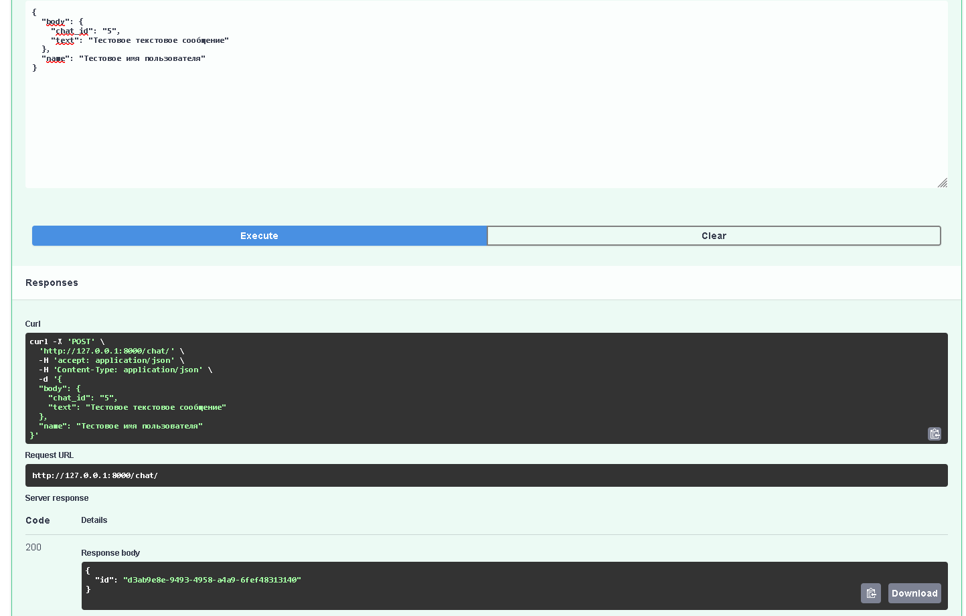Click the Execute button
Viewport: 966px width, 616px height.
[x=259, y=236]
